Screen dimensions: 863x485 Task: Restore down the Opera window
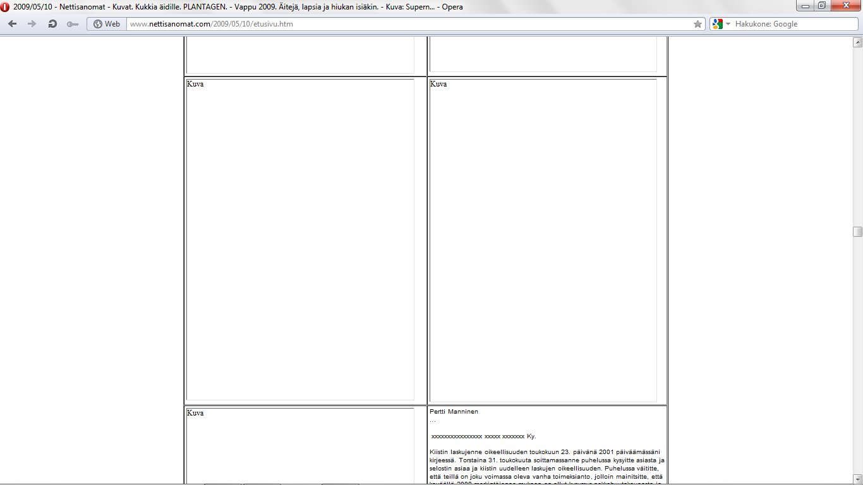821,6
